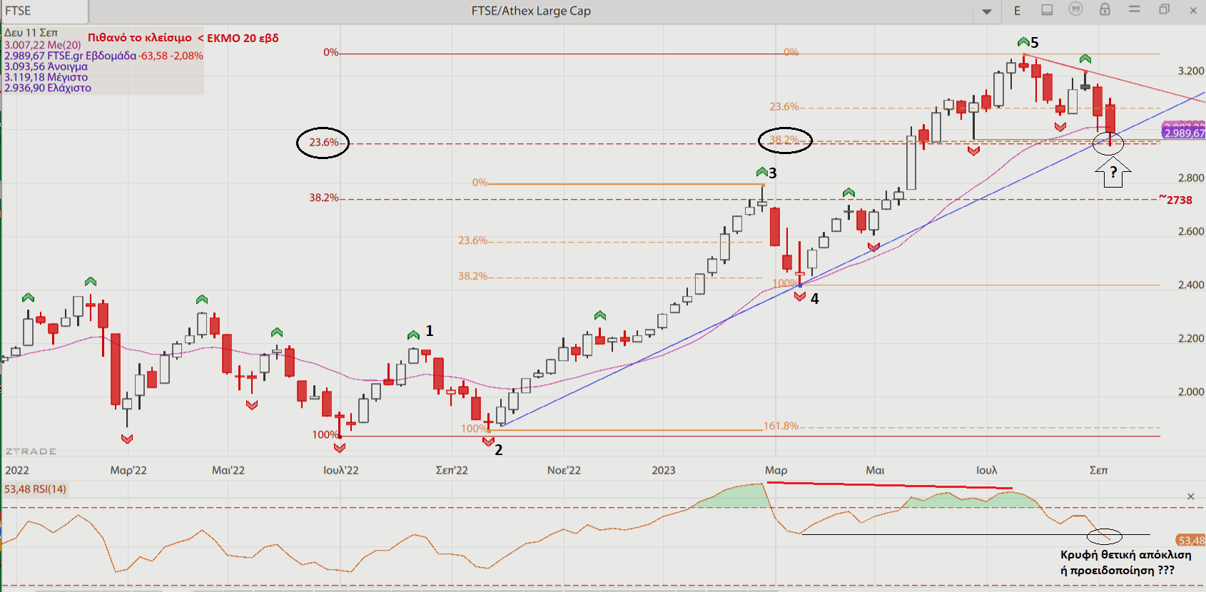1206x592 pixels.
Task: Click the FTSE.gr Εβδομάδα price legend line
Action: click(103, 56)
